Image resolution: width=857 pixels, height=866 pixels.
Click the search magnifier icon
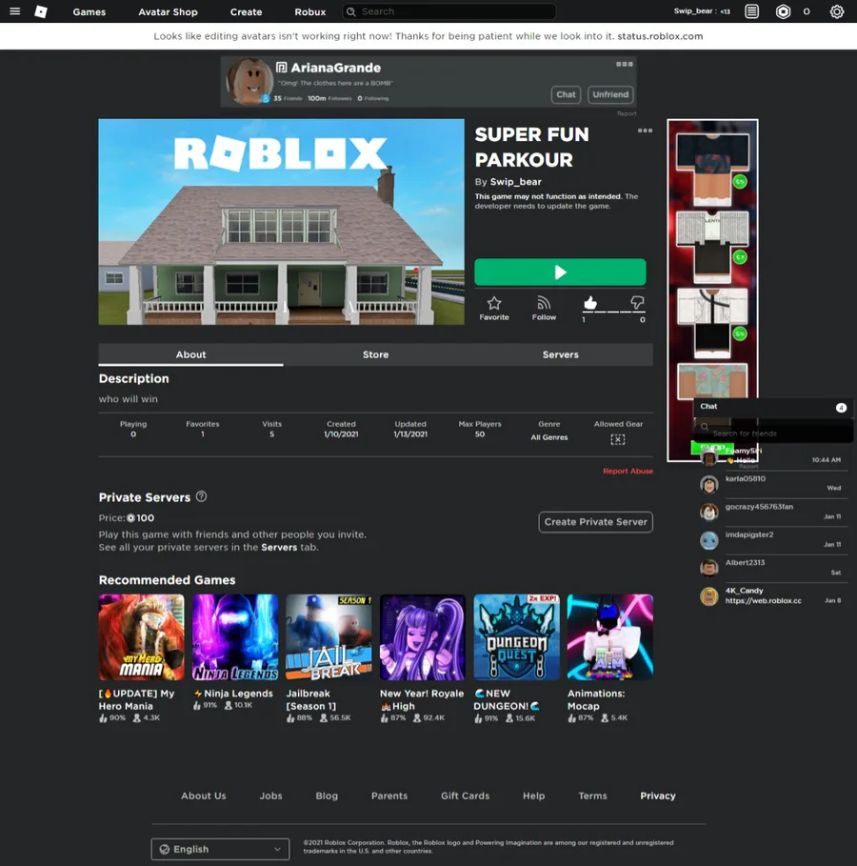(x=351, y=11)
